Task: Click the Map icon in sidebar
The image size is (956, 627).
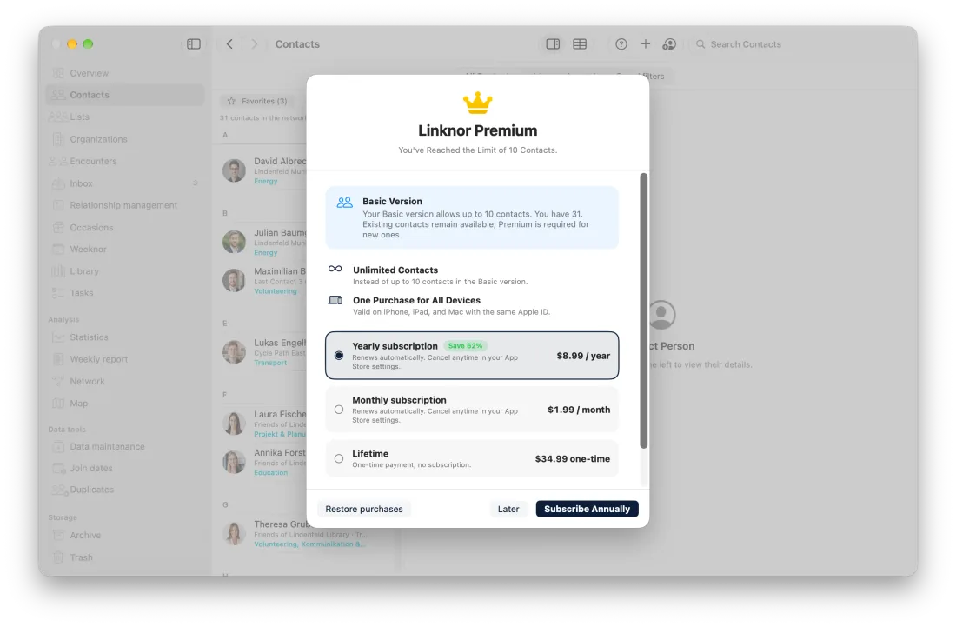Action: 58,404
